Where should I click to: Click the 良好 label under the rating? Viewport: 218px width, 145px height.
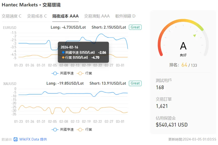click(183, 55)
